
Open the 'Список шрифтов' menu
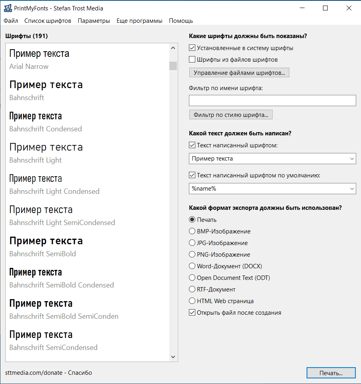[48, 21]
